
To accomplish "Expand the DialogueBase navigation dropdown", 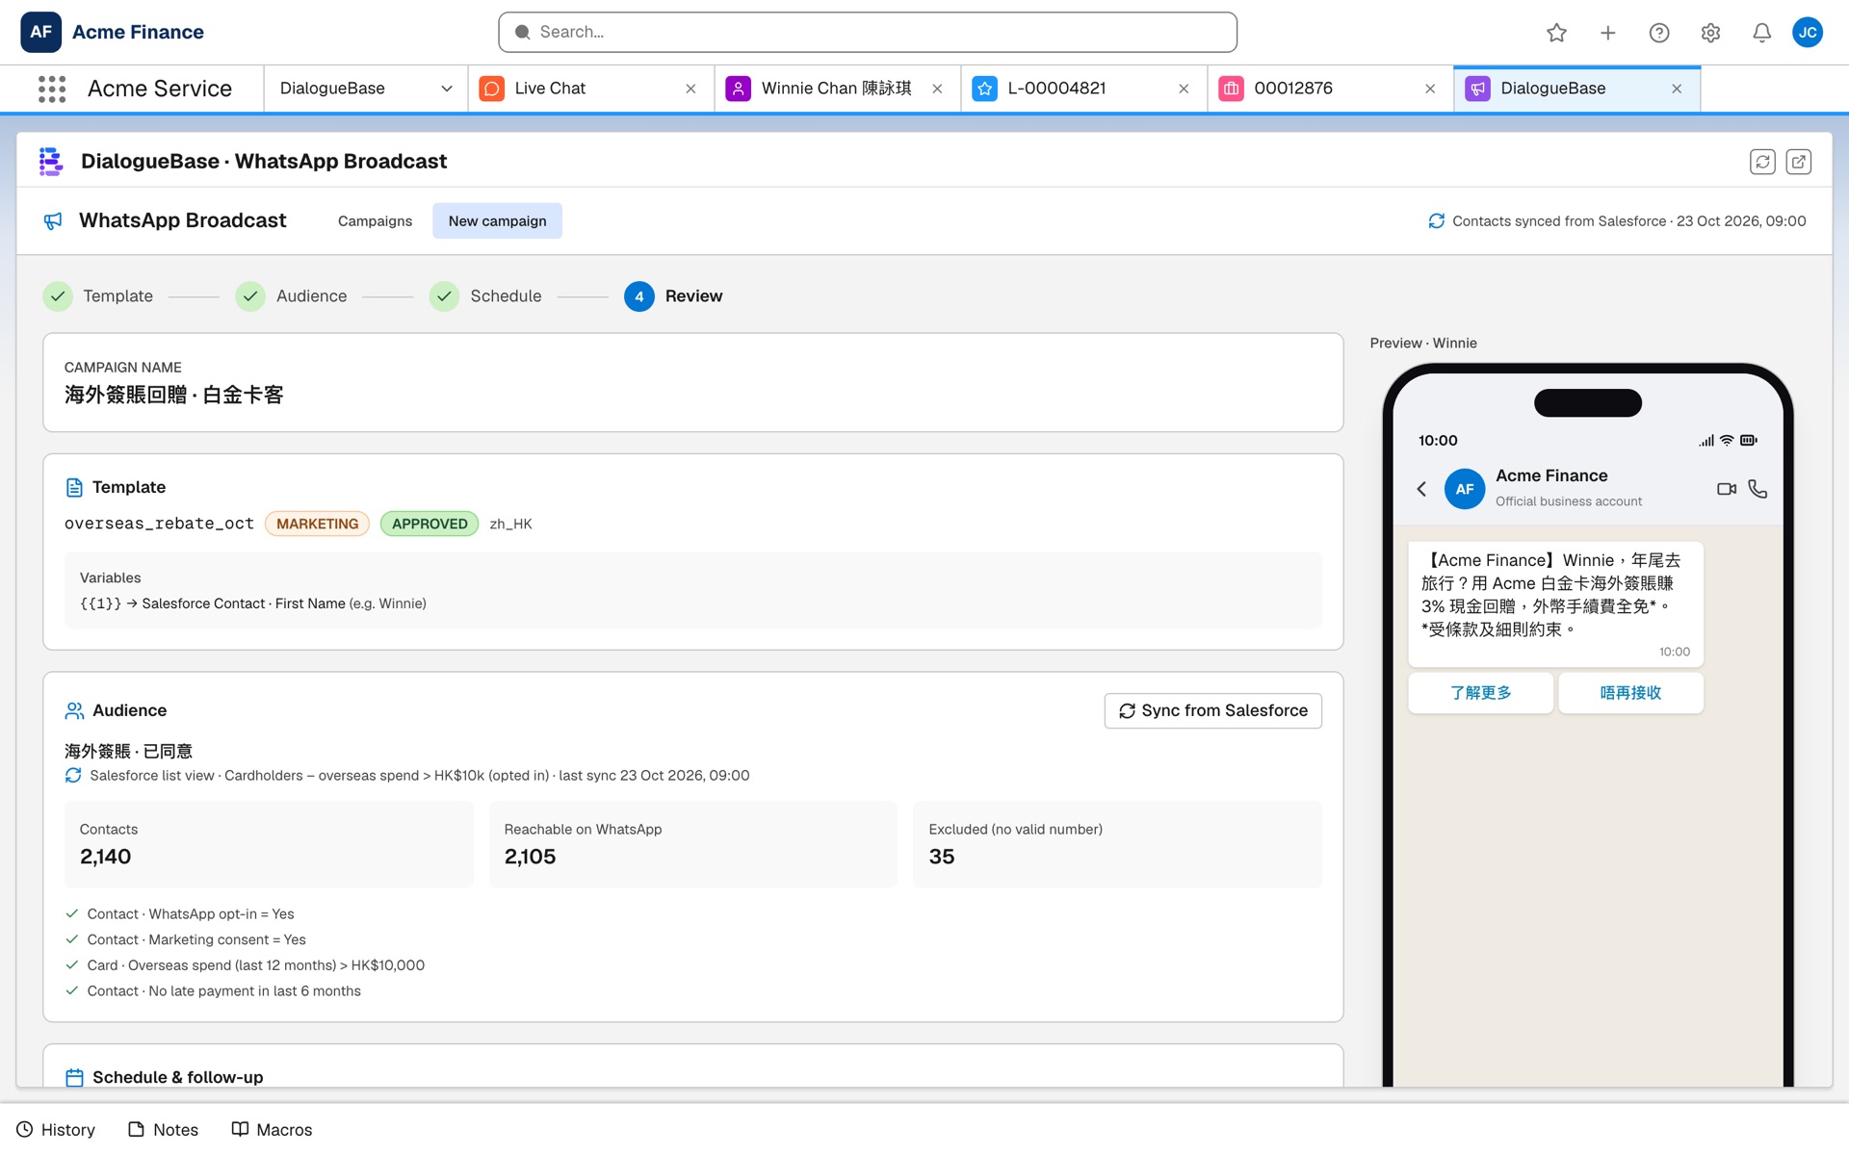I will 446,89.
